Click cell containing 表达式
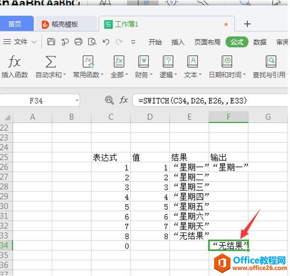 [x=111, y=158]
